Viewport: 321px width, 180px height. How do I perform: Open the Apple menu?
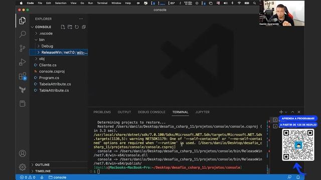pyautogui.click(x=21, y=3)
